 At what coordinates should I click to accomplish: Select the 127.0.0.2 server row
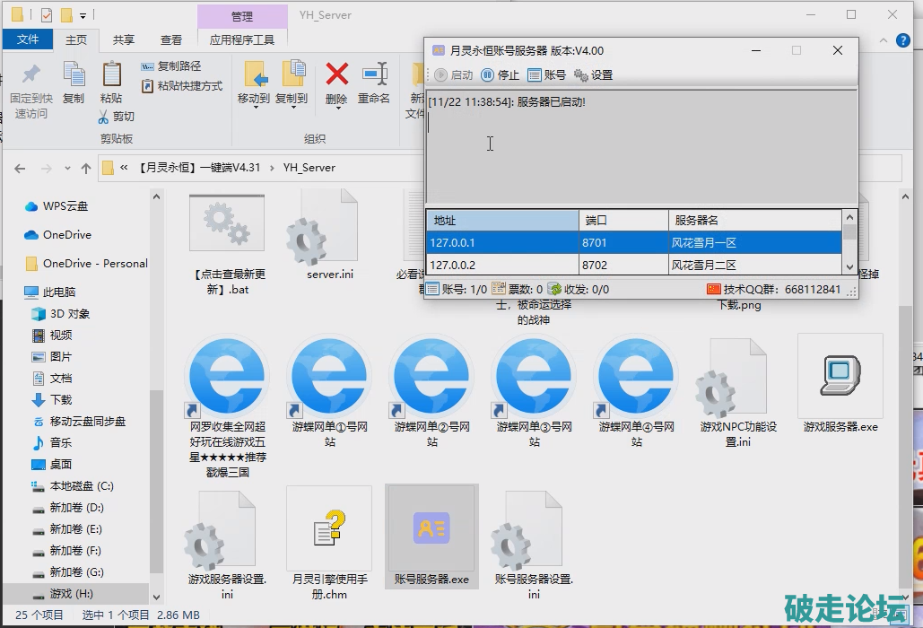pyautogui.click(x=502, y=265)
